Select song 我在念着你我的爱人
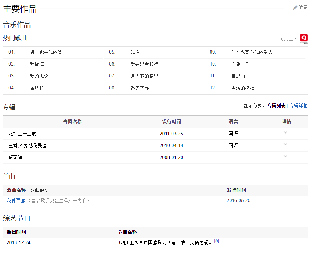Viewport: 312px width, 253px height. (252, 52)
